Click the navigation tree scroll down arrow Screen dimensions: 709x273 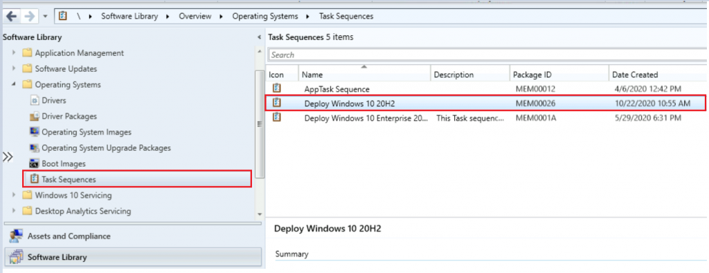[x=260, y=214]
